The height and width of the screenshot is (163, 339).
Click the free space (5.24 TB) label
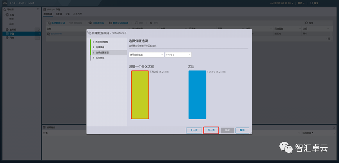point(159,72)
